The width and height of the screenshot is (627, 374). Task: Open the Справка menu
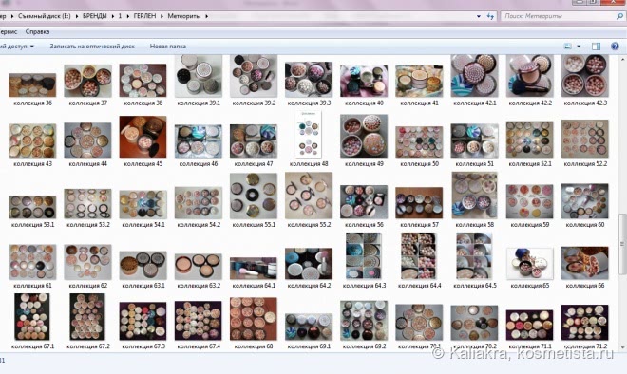pyautogui.click(x=37, y=31)
